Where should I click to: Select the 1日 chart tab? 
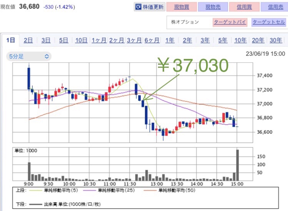pyautogui.click(x=11, y=40)
